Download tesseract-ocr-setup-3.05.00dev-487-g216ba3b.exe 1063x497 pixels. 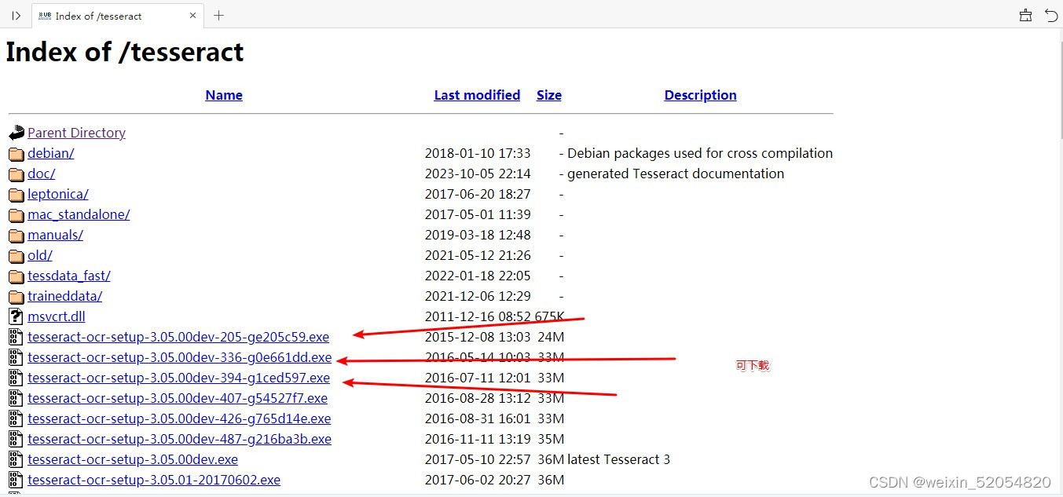179,439
